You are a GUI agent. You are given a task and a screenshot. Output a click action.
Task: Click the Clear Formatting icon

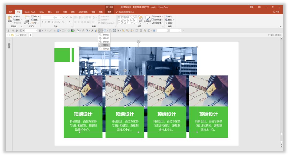tap(71, 17)
